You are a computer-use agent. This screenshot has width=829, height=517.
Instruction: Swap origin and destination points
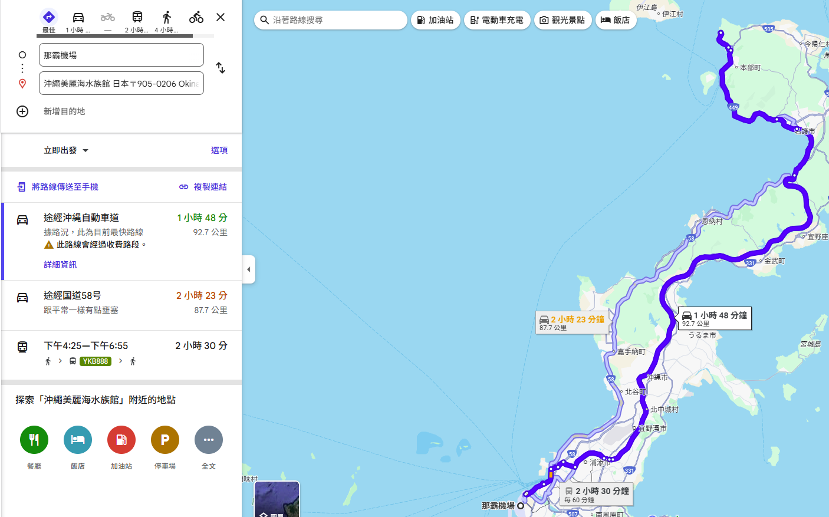221,68
